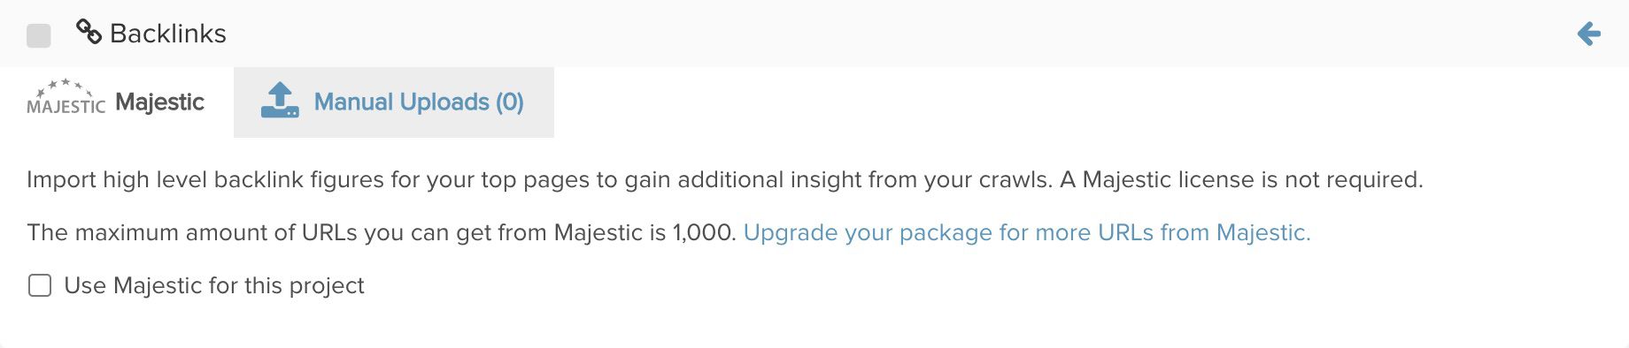Click the blue left arrow in the header
The image size is (1629, 348).
click(x=1589, y=34)
